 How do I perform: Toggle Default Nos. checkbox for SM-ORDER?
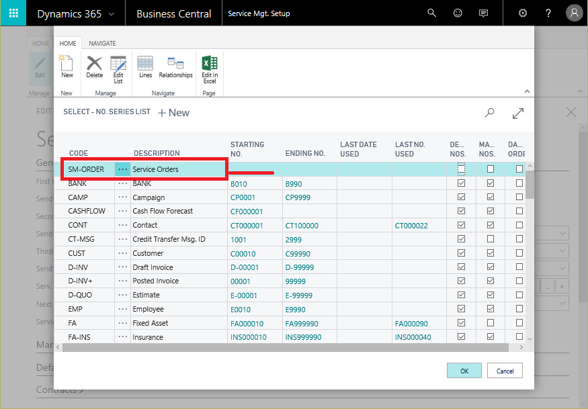tap(461, 169)
